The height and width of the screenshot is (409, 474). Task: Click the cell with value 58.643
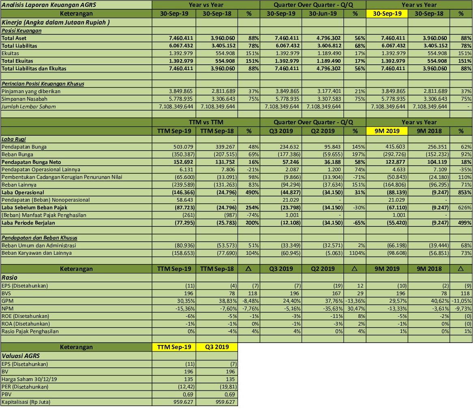[174, 200]
